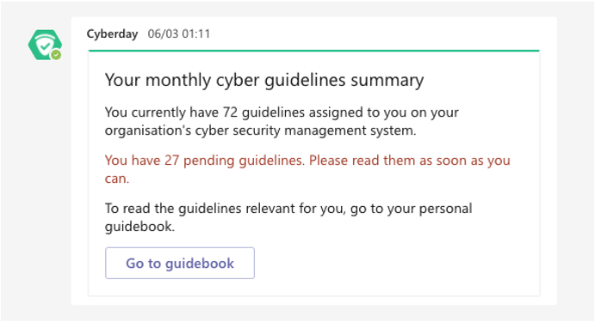
Task: Click the word 'guidebook.' ending the paragraph
Action: tap(139, 227)
